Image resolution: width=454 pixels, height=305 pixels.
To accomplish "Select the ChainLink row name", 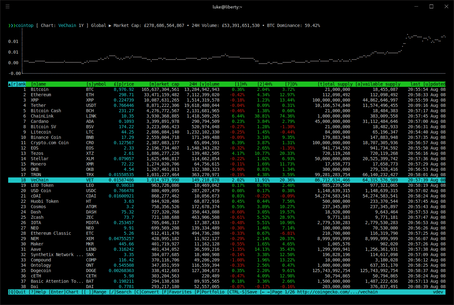I will [x=42, y=116].
